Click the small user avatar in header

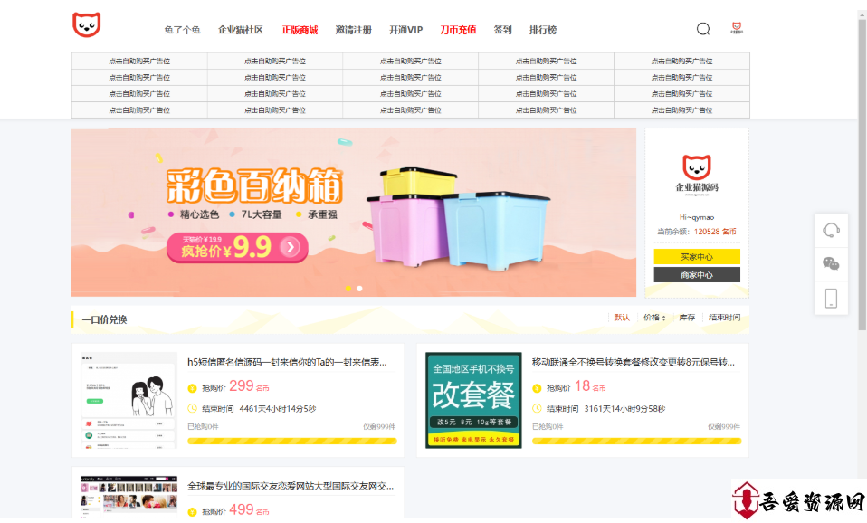tap(737, 28)
